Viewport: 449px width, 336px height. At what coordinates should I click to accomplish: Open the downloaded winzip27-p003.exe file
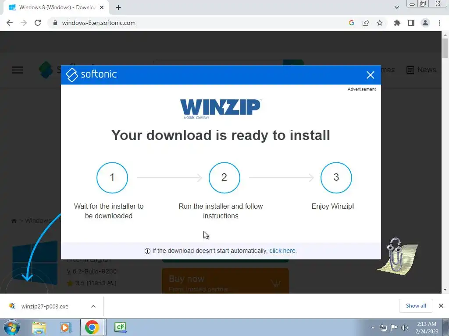pyautogui.click(x=45, y=306)
